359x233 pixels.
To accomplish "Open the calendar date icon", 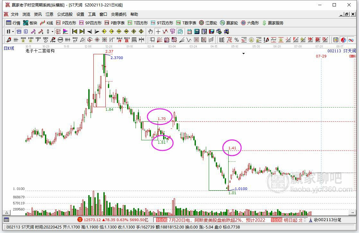I will pyautogui.click(x=189, y=31).
